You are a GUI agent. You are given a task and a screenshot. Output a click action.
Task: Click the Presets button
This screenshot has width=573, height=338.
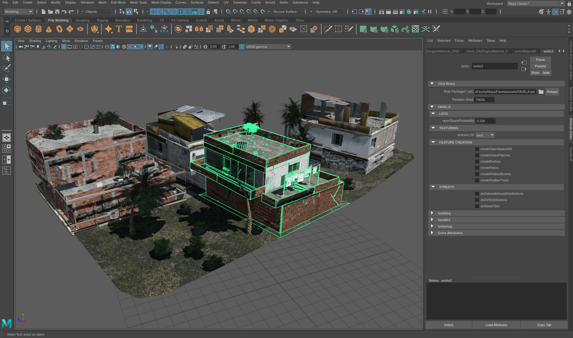(x=540, y=66)
